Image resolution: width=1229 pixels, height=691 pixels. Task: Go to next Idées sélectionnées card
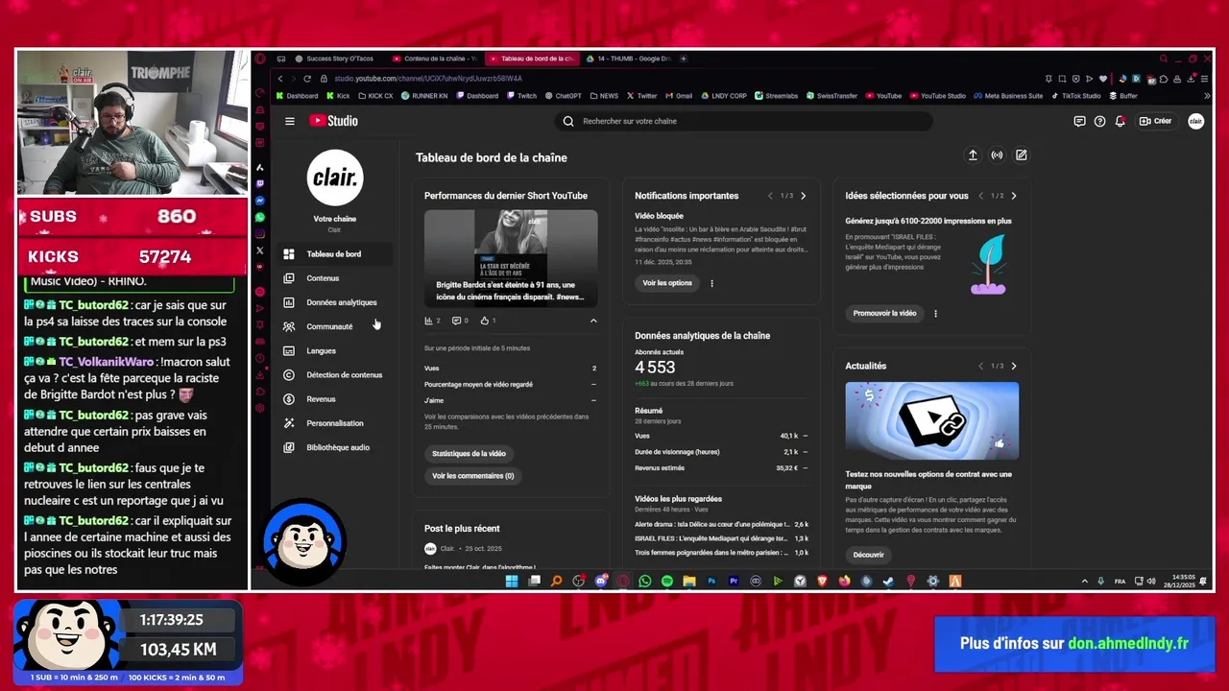point(1013,196)
